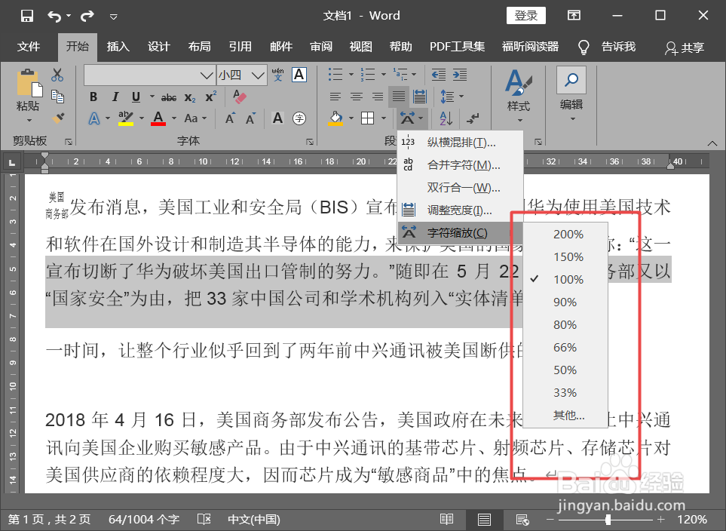726x531 pixels.
Task: Click the 登录 button
Action: click(x=525, y=15)
